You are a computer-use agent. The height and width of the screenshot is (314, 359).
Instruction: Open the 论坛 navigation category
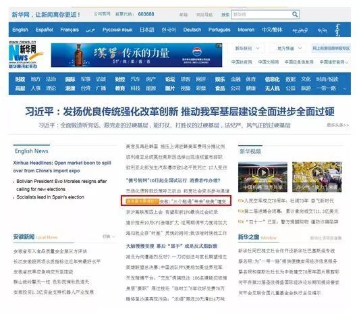click(x=170, y=80)
